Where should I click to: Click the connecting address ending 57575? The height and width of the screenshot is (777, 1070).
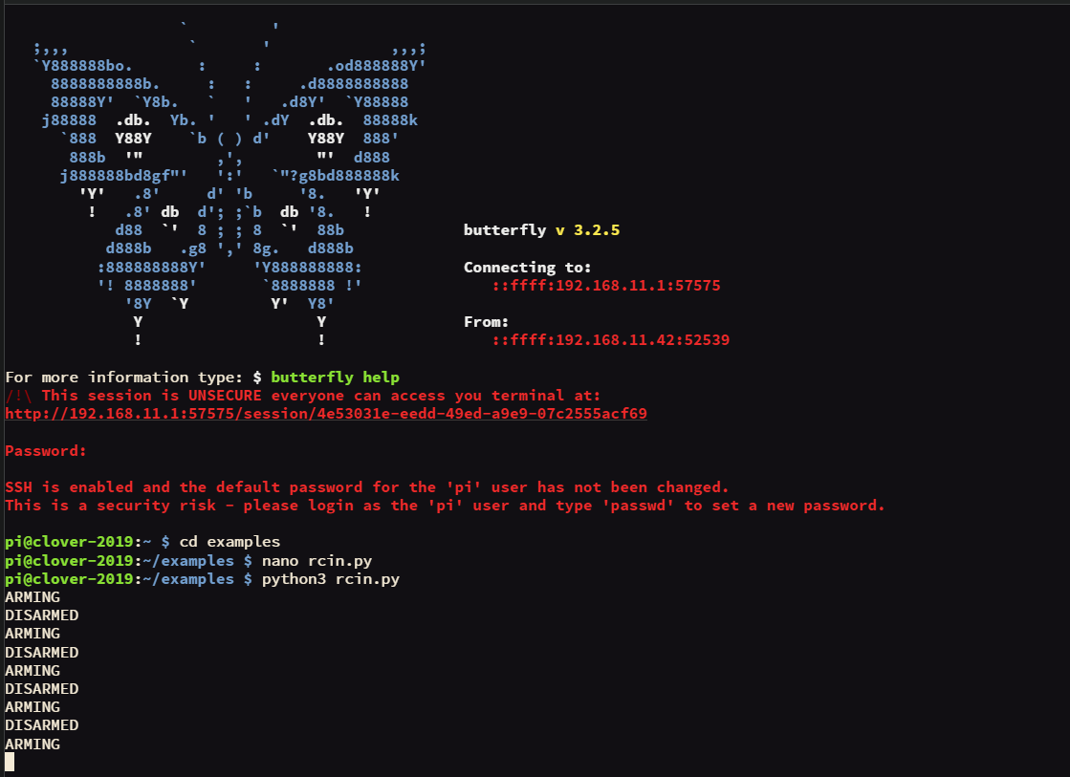coord(606,285)
